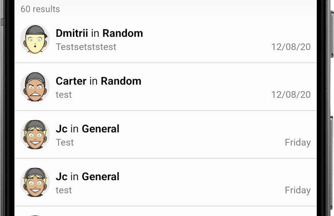This screenshot has height=216, width=334.
Task: Tap Carter's angry-face avatar
Action: pyautogui.click(x=35, y=87)
